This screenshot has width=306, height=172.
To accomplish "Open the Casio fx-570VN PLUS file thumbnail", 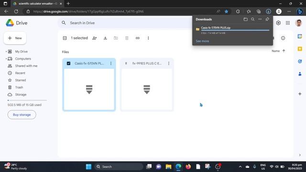I will point(89,89).
